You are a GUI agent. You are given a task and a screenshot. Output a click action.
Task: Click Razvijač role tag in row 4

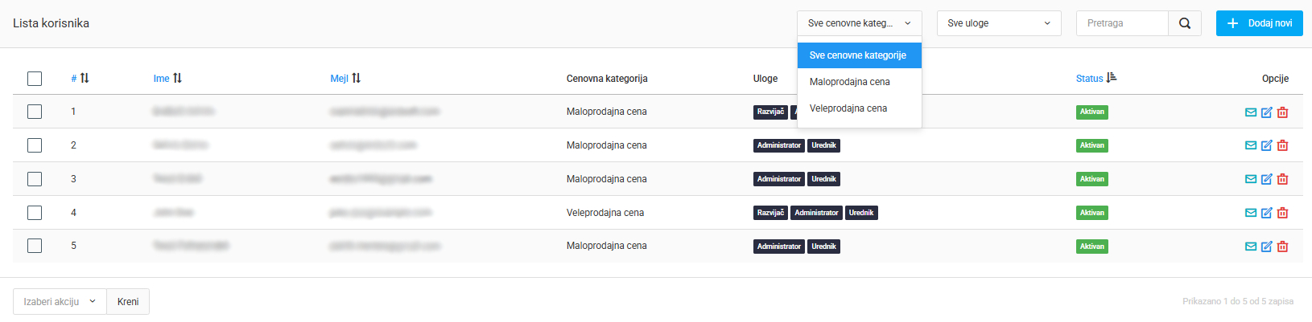[770, 213]
